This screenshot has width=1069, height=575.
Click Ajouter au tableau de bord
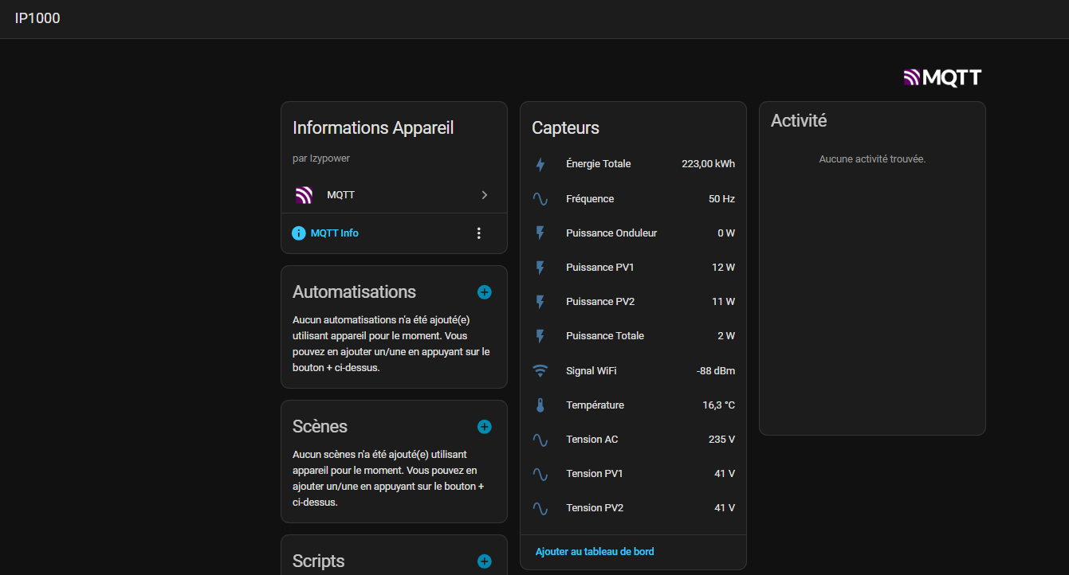pyautogui.click(x=595, y=552)
